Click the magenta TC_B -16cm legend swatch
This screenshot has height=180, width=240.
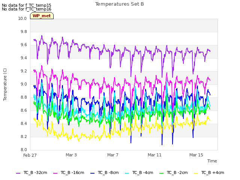tap(55, 173)
